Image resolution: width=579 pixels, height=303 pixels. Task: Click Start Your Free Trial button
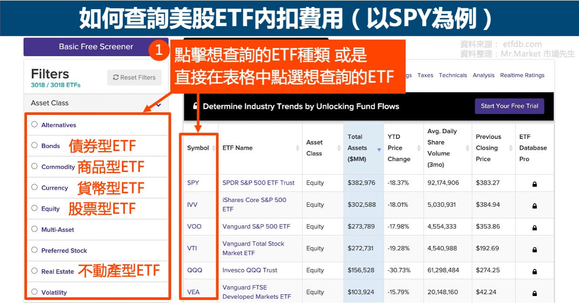(509, 106)
